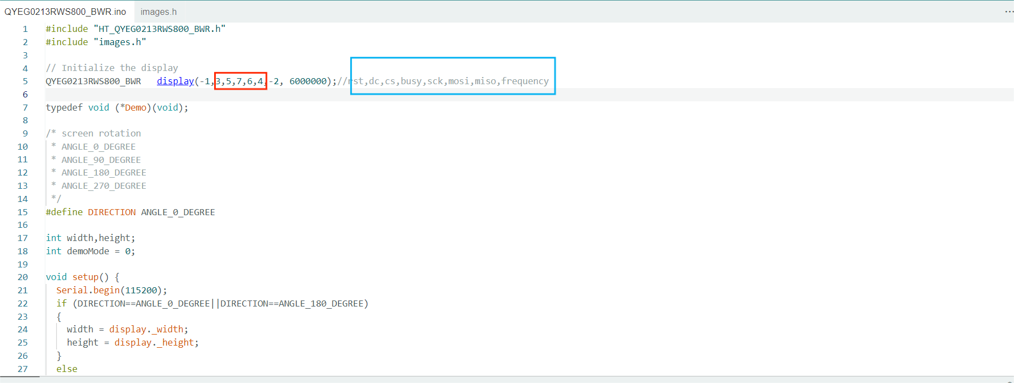Follow the underlined display link
The width and height of the screenshot is (1014, 383).
[x=175, y=81]
